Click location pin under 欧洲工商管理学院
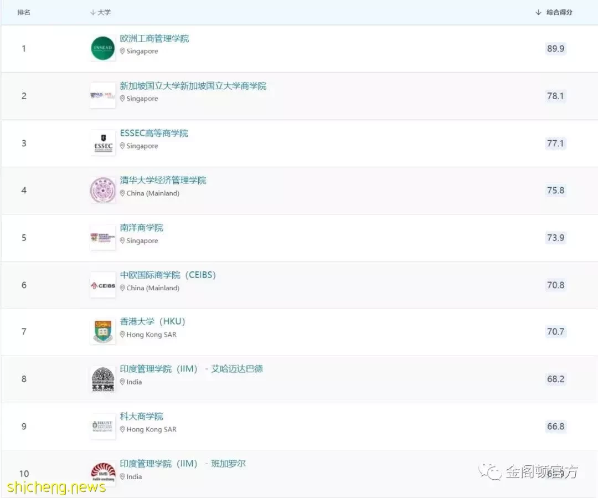 (x=122, y=51)
